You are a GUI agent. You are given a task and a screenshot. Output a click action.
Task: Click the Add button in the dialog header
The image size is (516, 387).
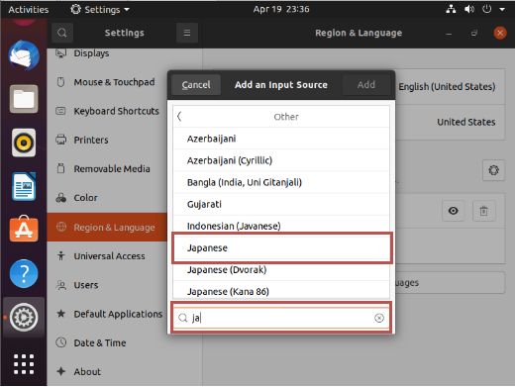[x=366, y=85]
